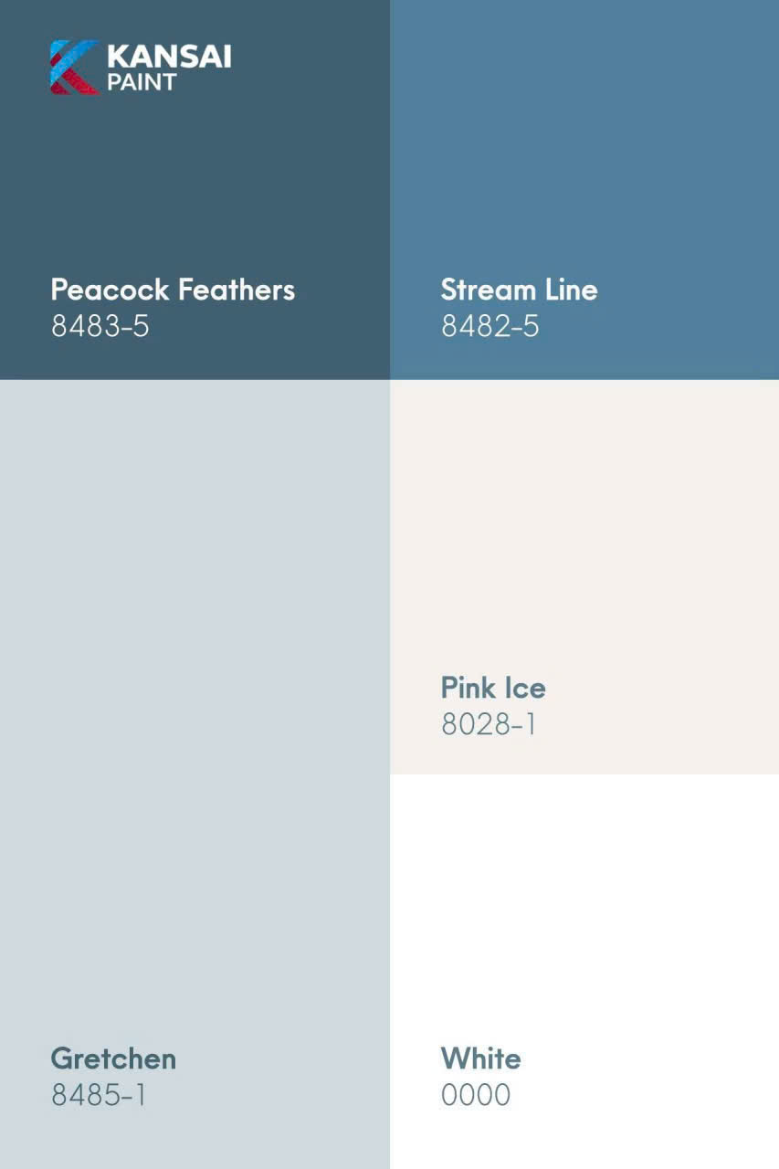Screen dimensions: 779x1169
Task: Click the 'Pink Ice' color name
Action: 493,688
